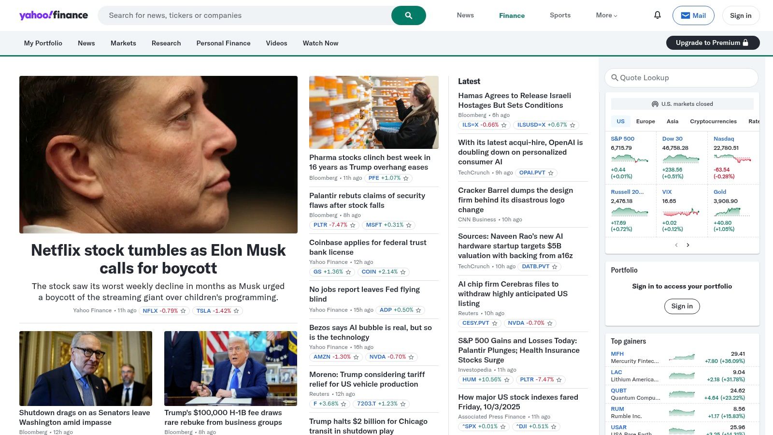Image resolution: width=773 pixels, height=435 pixels.
Task: Click the Quote Lookup magnifier icon
Action: pyautogui.click(x=615, y=77)
